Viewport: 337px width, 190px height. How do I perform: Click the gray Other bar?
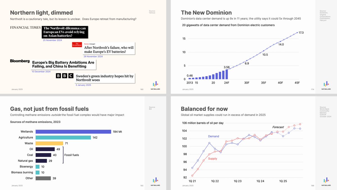pyautogui.click(x=43, y=178)
